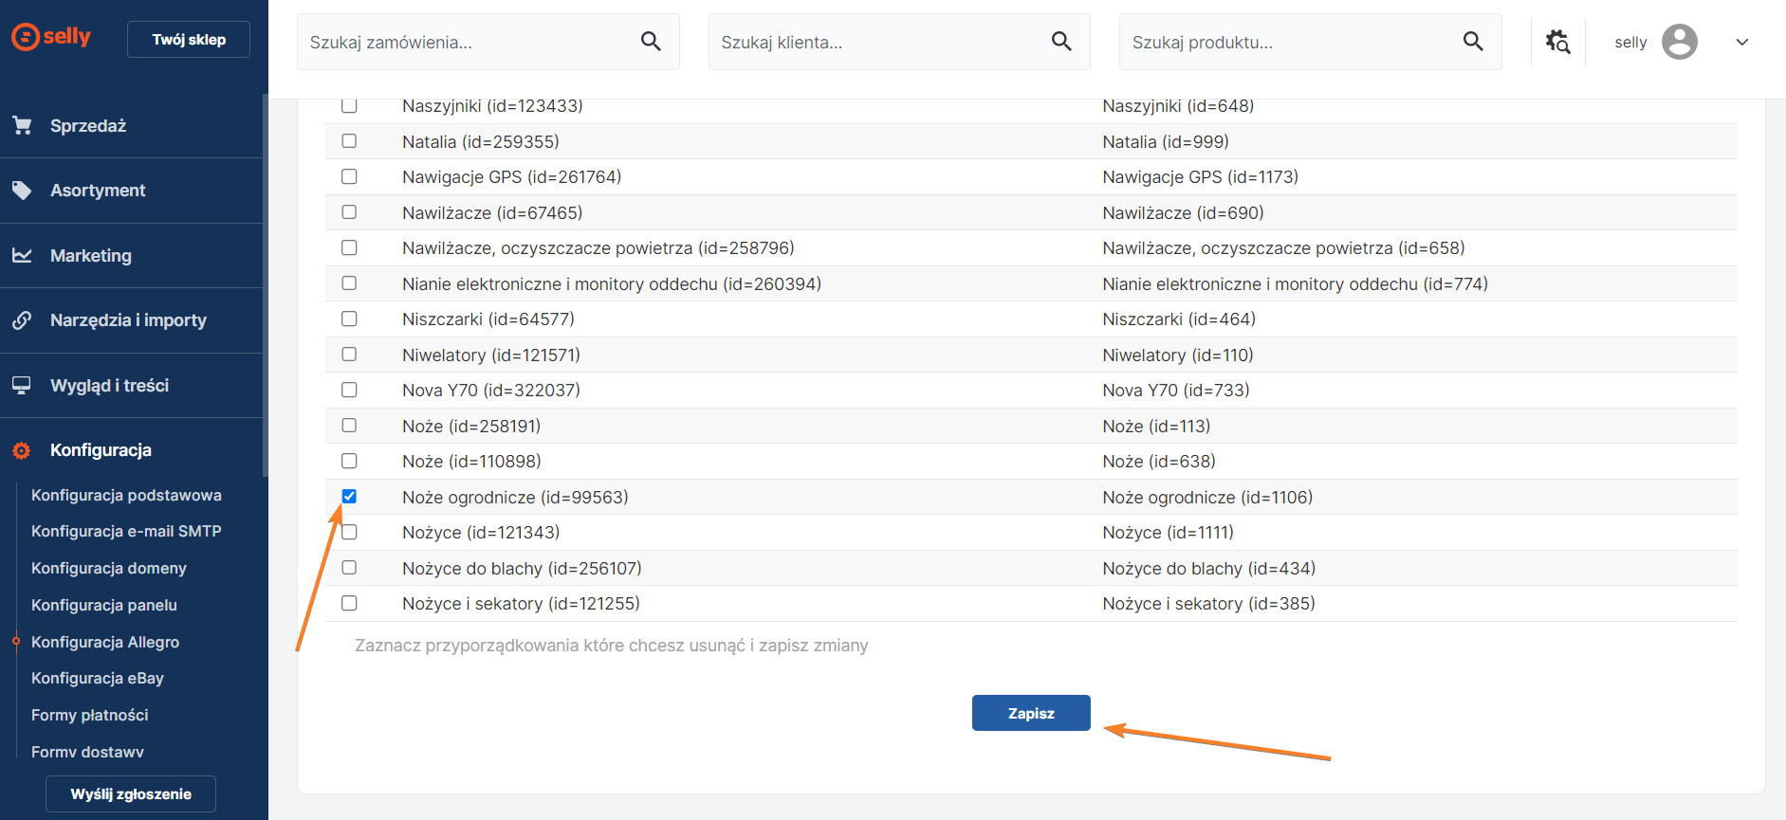
Task: Expand the Marketing sidebar section
Action: [x=91, y=256]
